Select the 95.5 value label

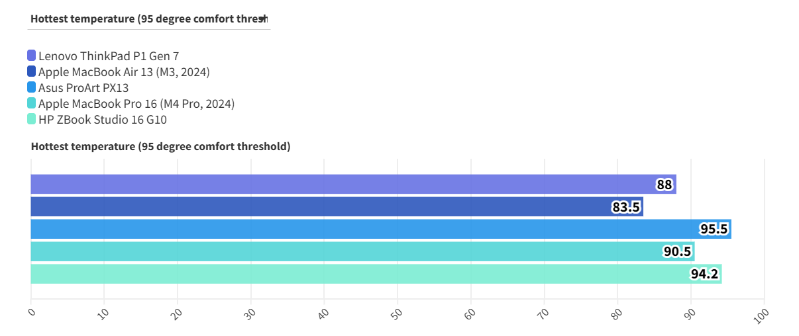714,230
